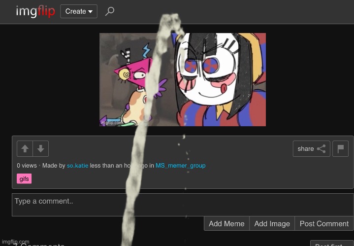Click the share button

[311, 148]
